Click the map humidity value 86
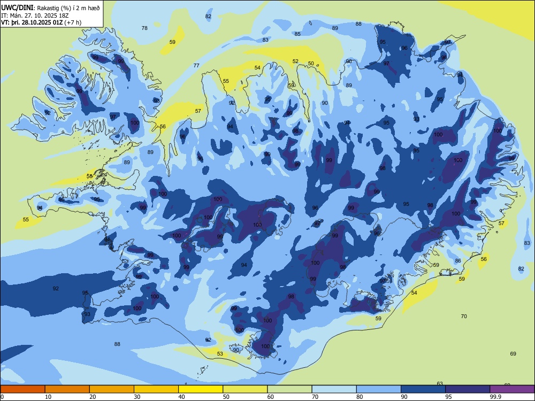Screen dimensions: 535x401 pyautogui.click(x=458, y=260)
